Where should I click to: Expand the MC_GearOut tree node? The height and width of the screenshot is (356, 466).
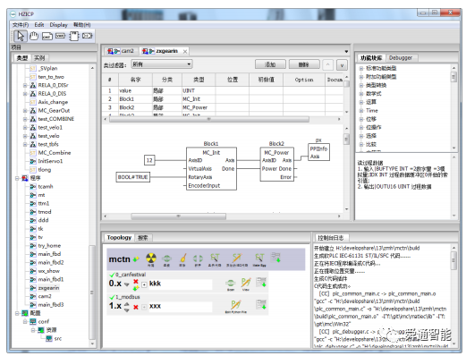(x=25, y=111)
